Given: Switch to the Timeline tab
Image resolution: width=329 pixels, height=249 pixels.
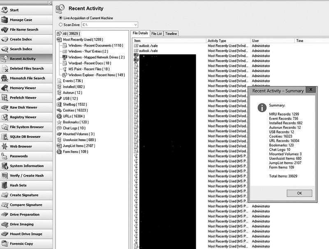Looking at the screenshot, I should [x=171, y=34].
